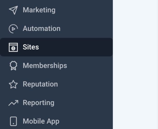
Task: Click the blank content area beside sidebar
Action: click(135, 64)
